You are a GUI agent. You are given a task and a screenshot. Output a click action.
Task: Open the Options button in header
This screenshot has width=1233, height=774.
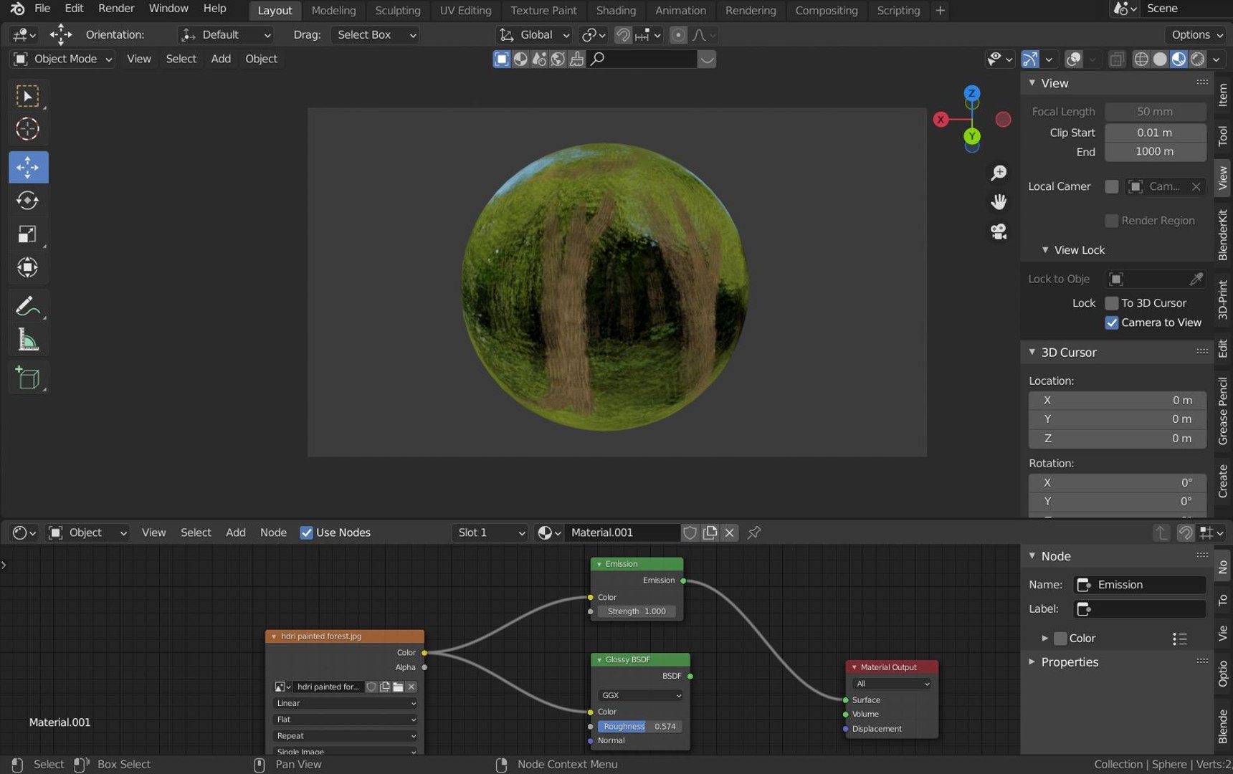pos(1197,34)
